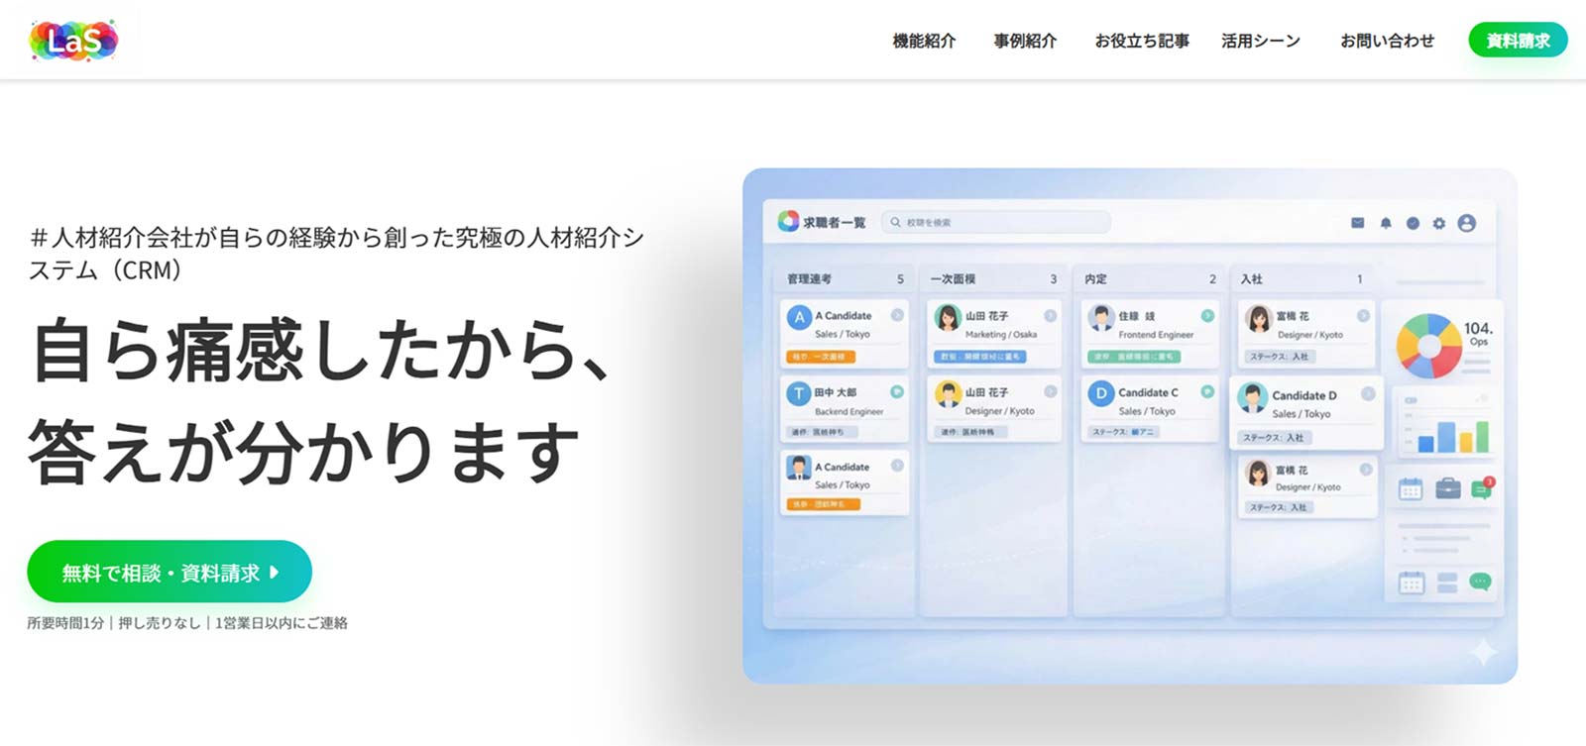
Task: Click the ステータス: 入社 tag on Candidate D
Action: click(1276, 437)
